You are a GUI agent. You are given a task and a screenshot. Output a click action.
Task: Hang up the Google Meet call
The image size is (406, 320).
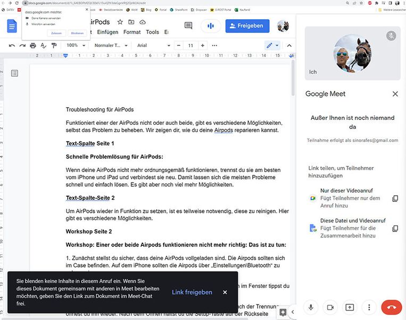click(392, 307)
